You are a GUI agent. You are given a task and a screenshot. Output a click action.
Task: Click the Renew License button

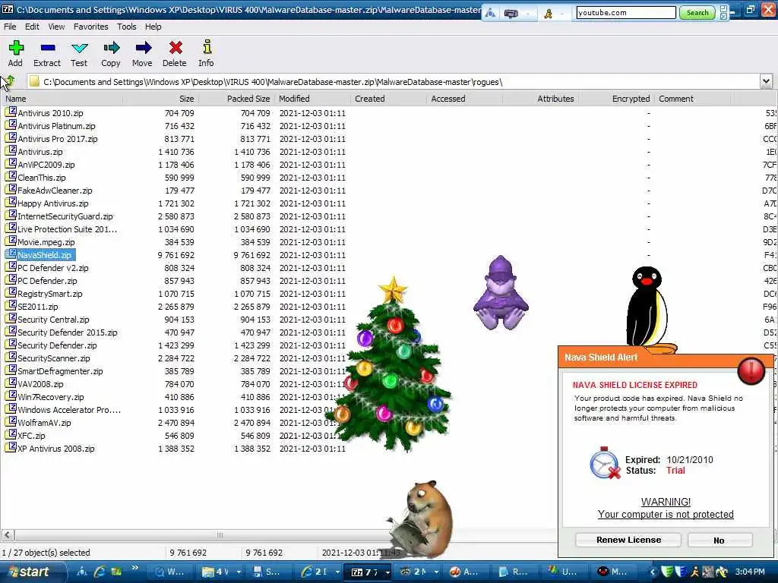[x=628, y=540]
